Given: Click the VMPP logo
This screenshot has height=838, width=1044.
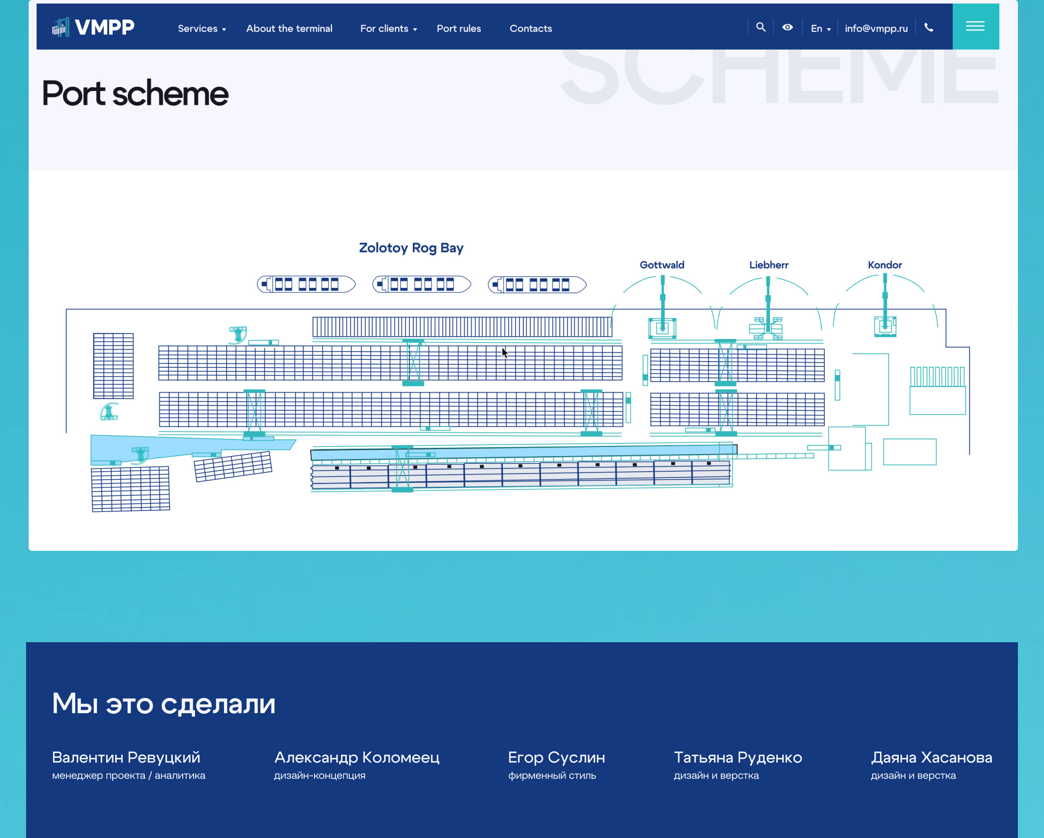Looking at the screenshot, I should 94,27.
